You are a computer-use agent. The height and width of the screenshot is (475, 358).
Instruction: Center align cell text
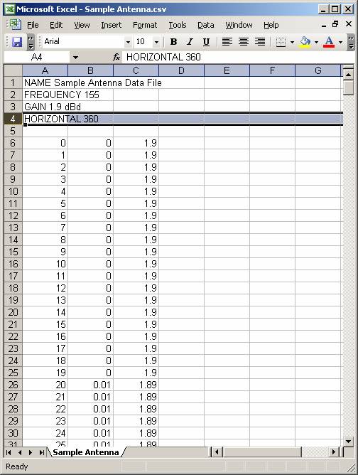[x=244, y=42]
